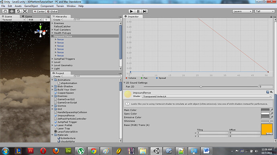Open Unity from the Windows taskbar
This screenshot has width=277, height=155.
point(156,151)
